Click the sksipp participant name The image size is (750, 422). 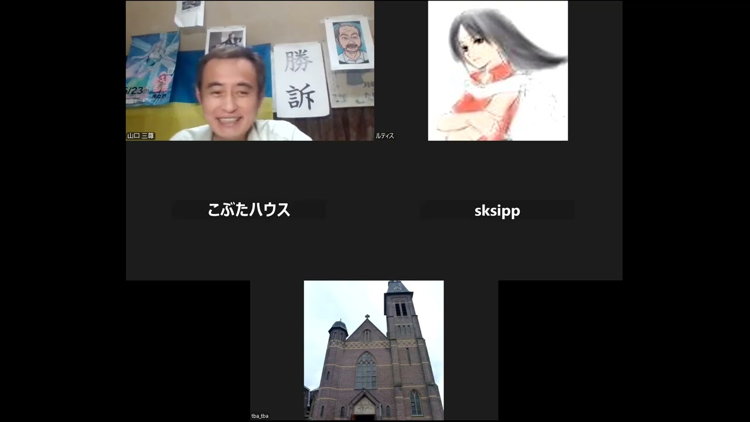click(497, 210)
